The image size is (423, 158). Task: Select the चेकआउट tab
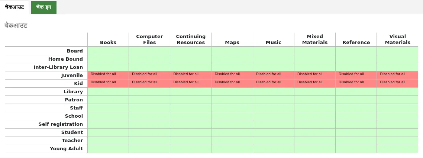[14, 7]
